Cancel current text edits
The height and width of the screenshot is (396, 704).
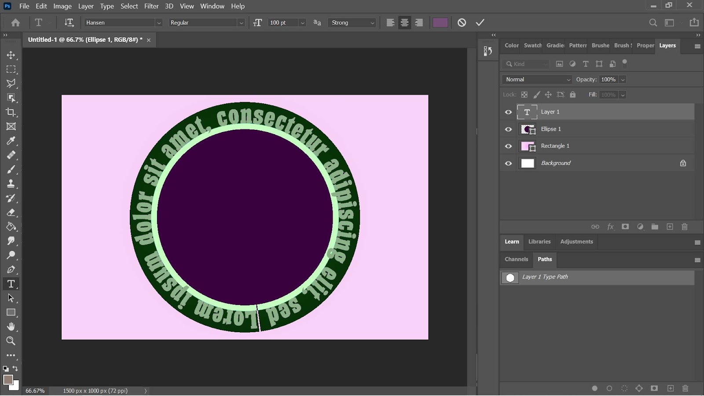pos(462,22)
